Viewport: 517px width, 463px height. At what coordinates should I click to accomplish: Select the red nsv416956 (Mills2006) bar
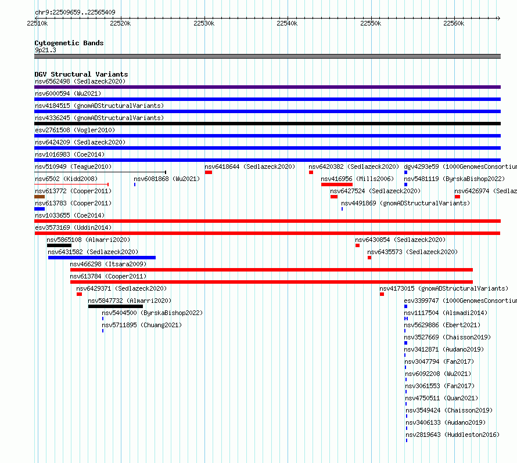[337, 185]
